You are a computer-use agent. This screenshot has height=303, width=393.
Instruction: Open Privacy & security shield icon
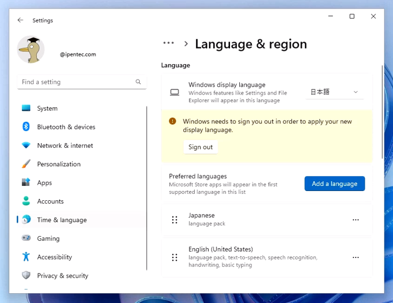[26, 275]
